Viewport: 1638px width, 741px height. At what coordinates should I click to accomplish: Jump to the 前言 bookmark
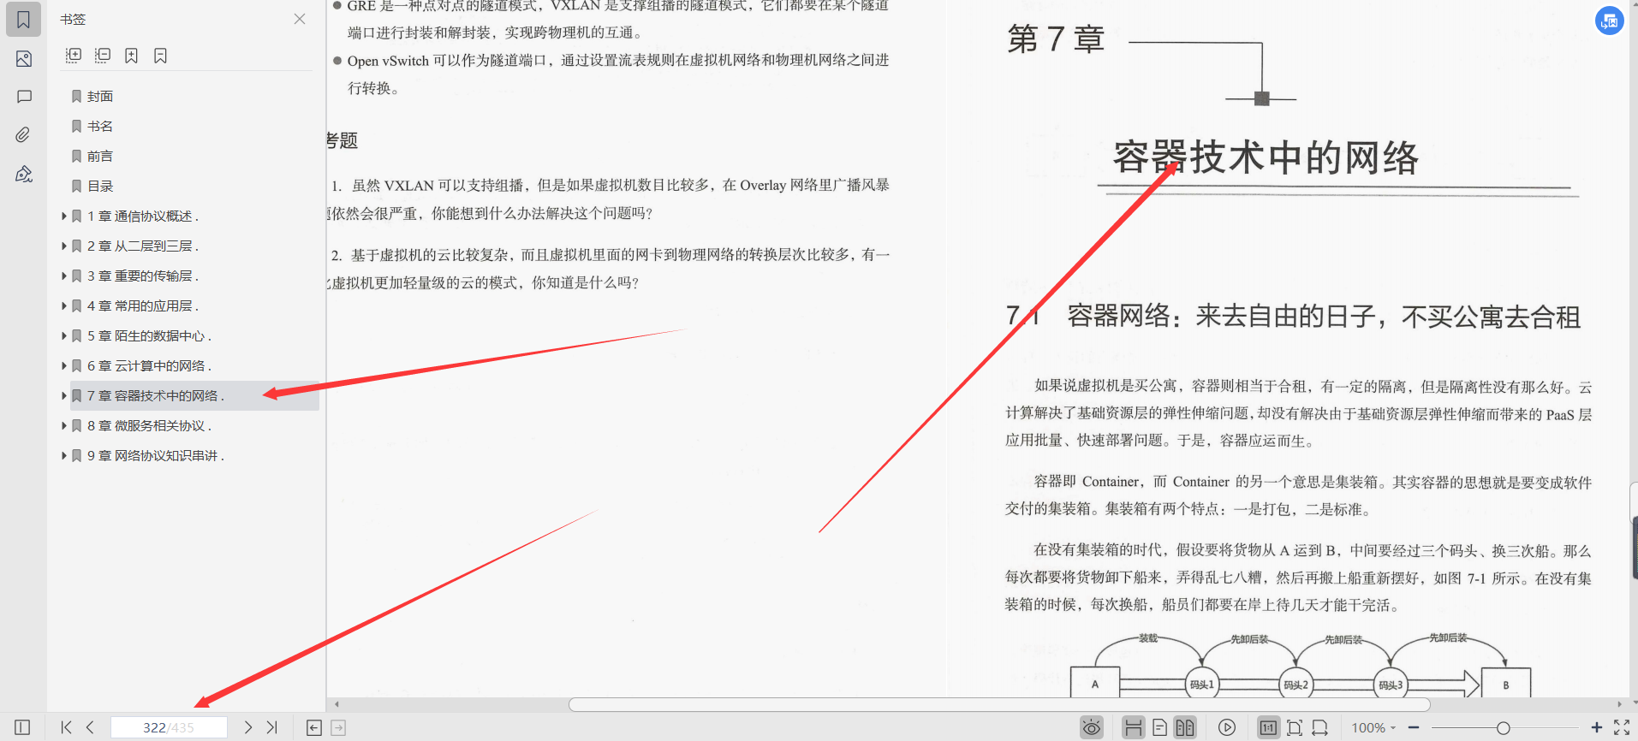click(x=100, y=157)
